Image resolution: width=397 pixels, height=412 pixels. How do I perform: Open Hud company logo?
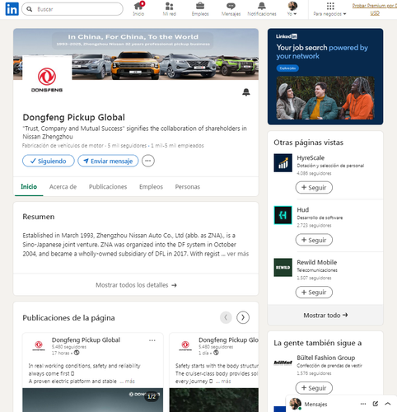283,215
